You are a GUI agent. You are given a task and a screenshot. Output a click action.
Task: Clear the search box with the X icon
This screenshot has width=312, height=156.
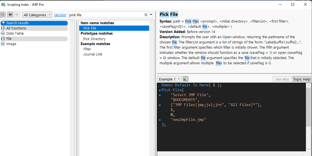point(146,15)
